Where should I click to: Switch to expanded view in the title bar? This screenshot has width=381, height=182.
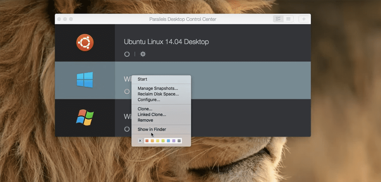pyautogui.click(x=278, y=19)
